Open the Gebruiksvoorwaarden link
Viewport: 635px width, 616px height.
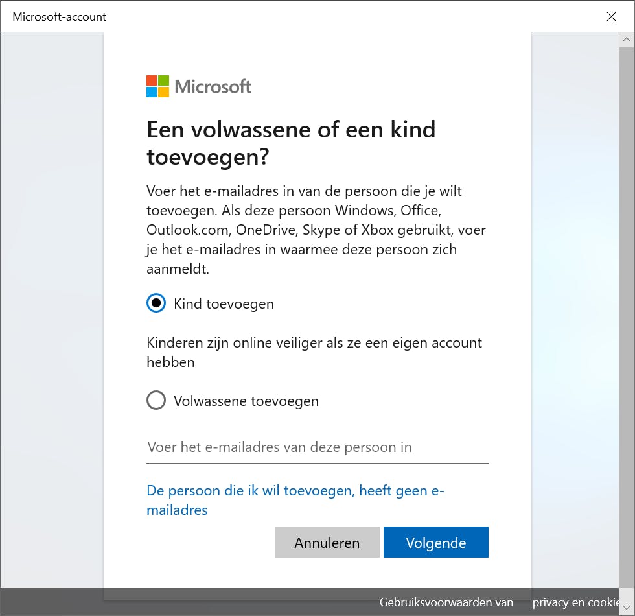pos(446,602)
